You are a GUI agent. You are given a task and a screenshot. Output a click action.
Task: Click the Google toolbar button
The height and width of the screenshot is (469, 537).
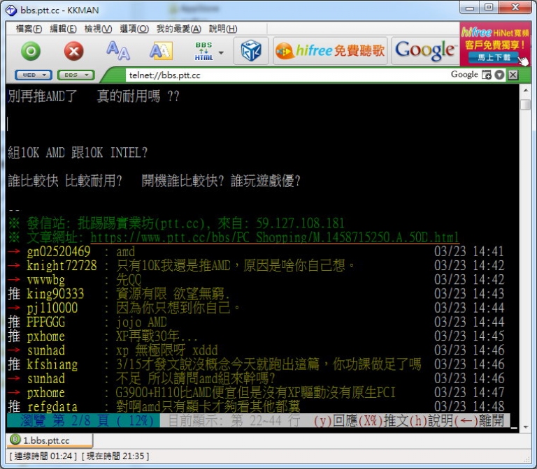(425, 51)
